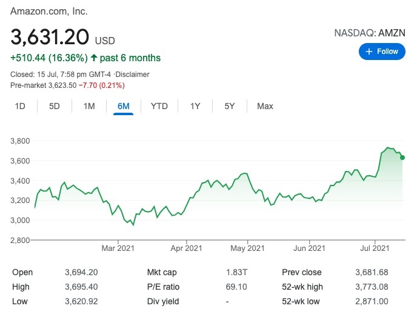Select the 1D time range tab
The height and width of the screenshot is (317, 417).
coord(20,106)
